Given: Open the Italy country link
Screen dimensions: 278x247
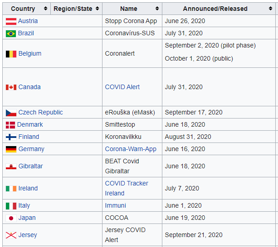Looking at the screenshot, I should [x=24, y=205].
